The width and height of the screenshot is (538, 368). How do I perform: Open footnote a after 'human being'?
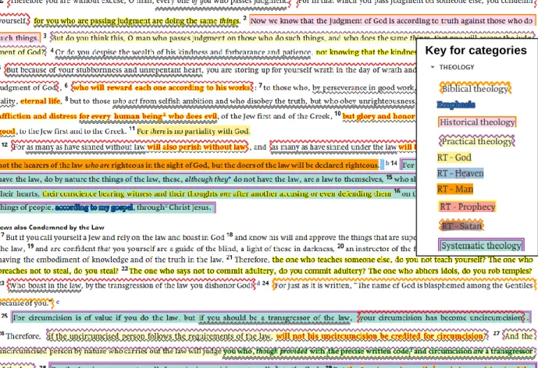pyautogui.click(x=164, y=114)
